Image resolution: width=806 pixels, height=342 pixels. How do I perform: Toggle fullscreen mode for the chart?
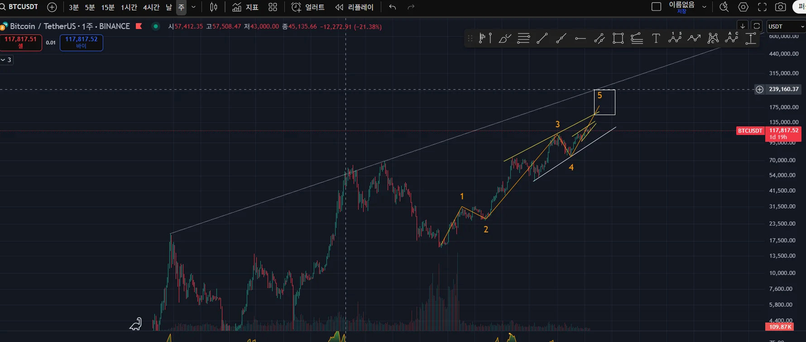pos(762,7)
